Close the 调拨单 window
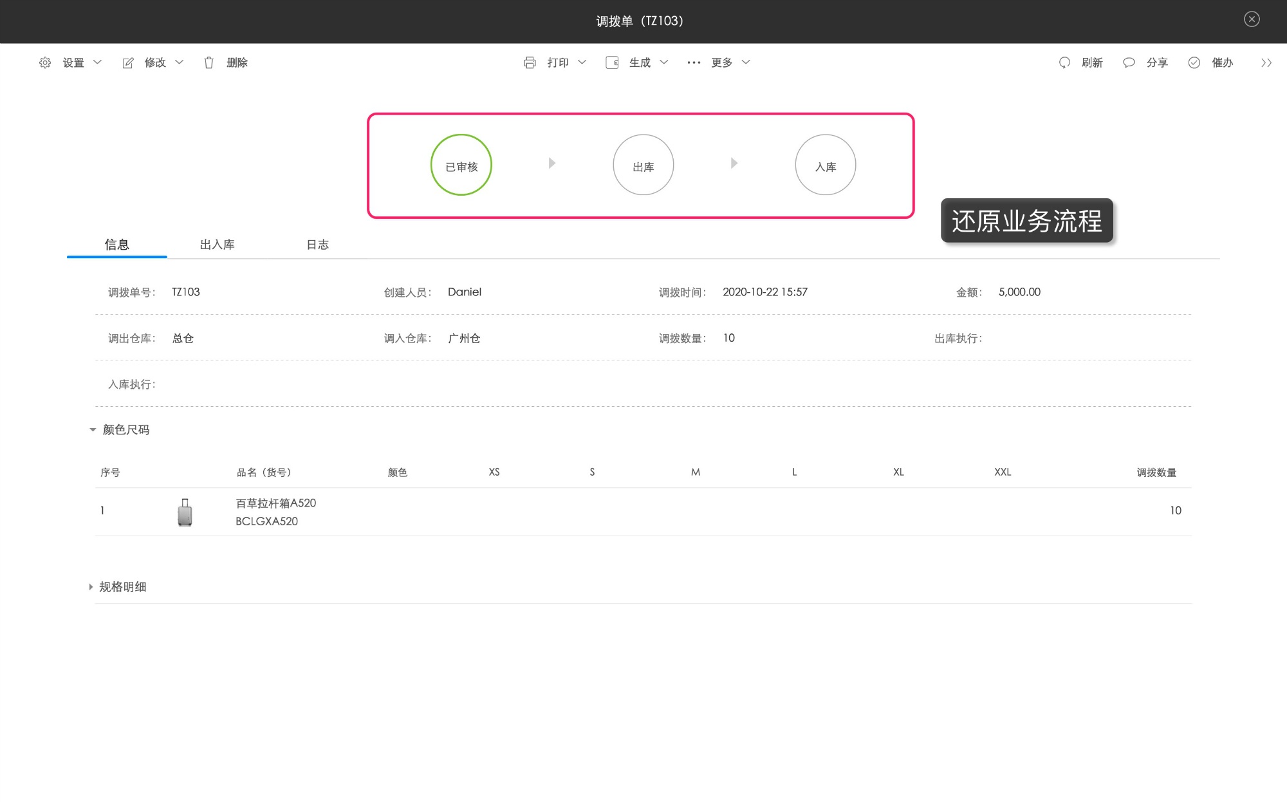The height and width of the screenshot is (802, 1287). [x=1252, y=19]
